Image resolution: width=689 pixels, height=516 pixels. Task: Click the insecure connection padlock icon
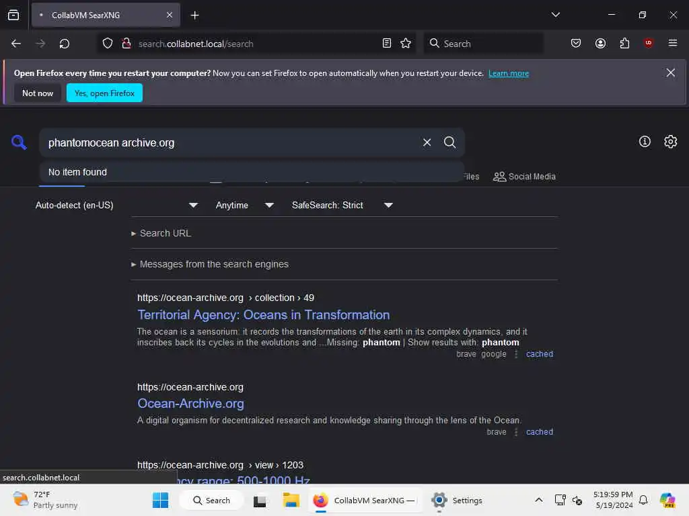point(126,44)
